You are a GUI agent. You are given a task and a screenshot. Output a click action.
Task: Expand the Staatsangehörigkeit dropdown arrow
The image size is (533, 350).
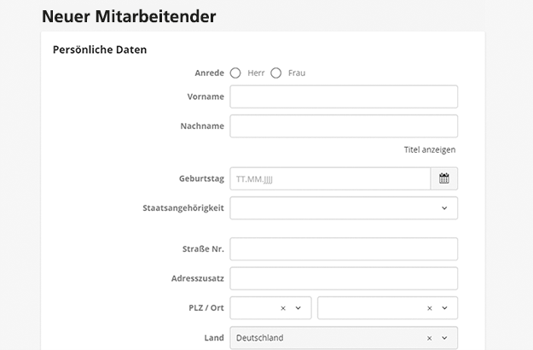click(443, 208)
